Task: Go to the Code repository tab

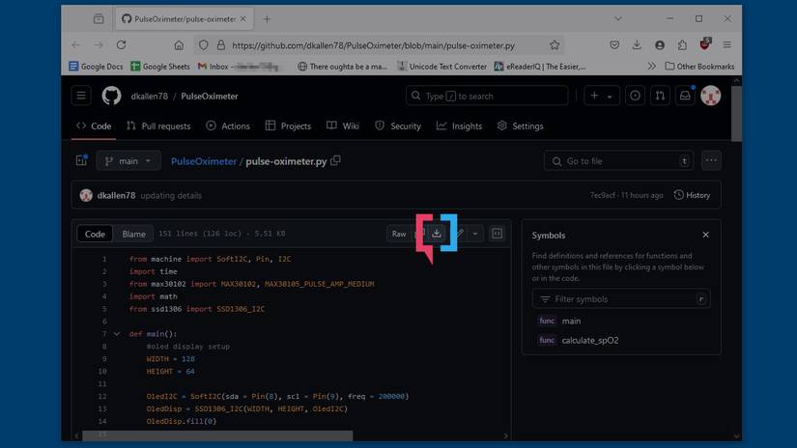Action: click(94, 126)
